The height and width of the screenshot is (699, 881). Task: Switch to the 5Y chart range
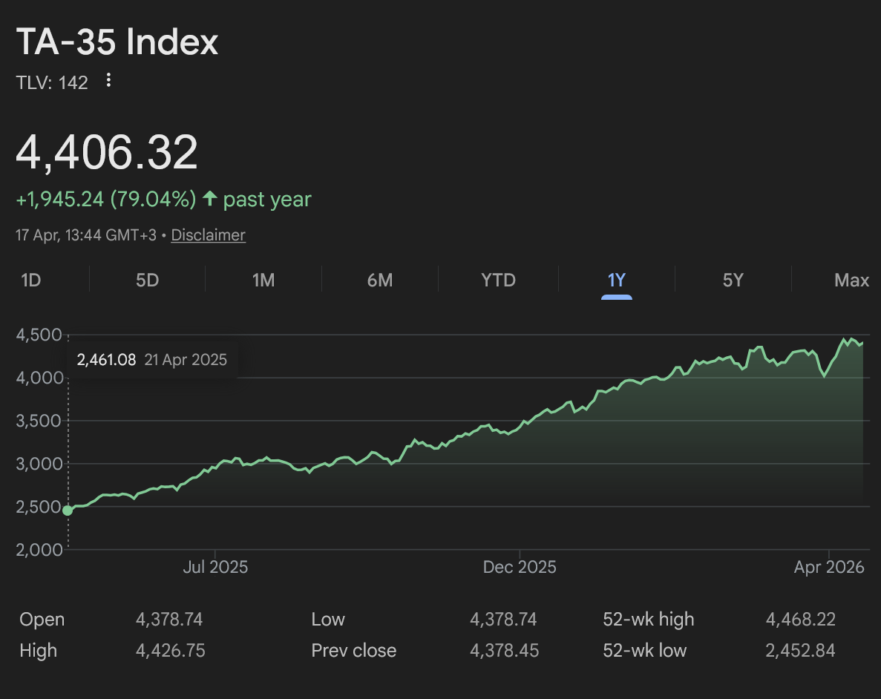click(x=733, y=280)
